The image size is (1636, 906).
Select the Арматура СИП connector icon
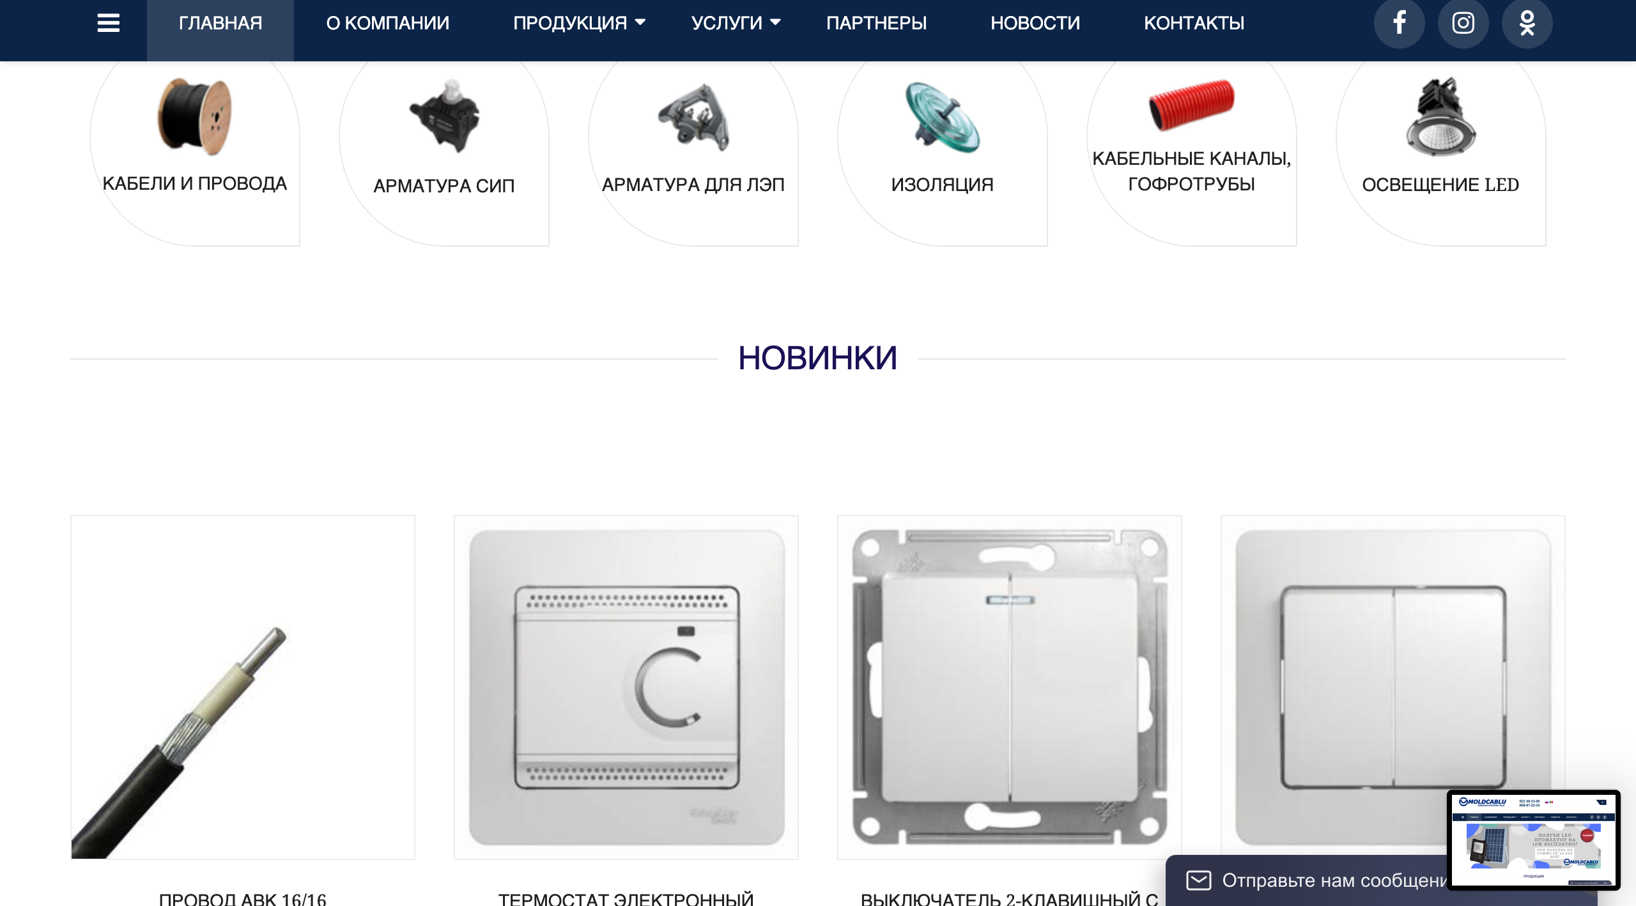(445, 116)
